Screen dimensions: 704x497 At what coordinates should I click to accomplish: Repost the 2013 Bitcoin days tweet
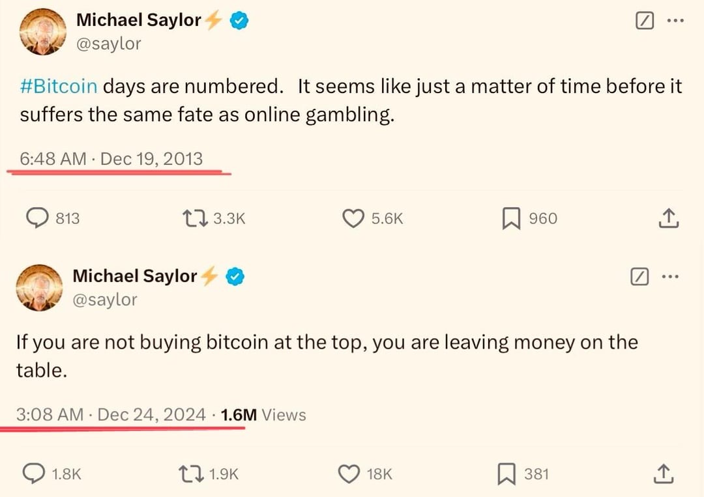coord(195,219)
